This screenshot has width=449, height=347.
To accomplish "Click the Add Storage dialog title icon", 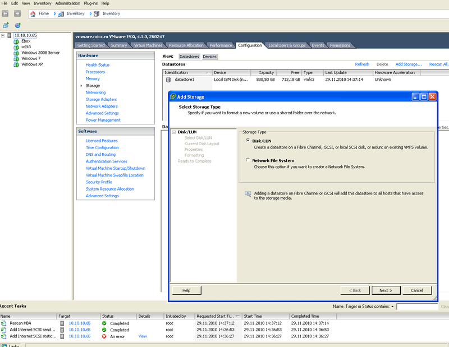I will pos(173,96).
